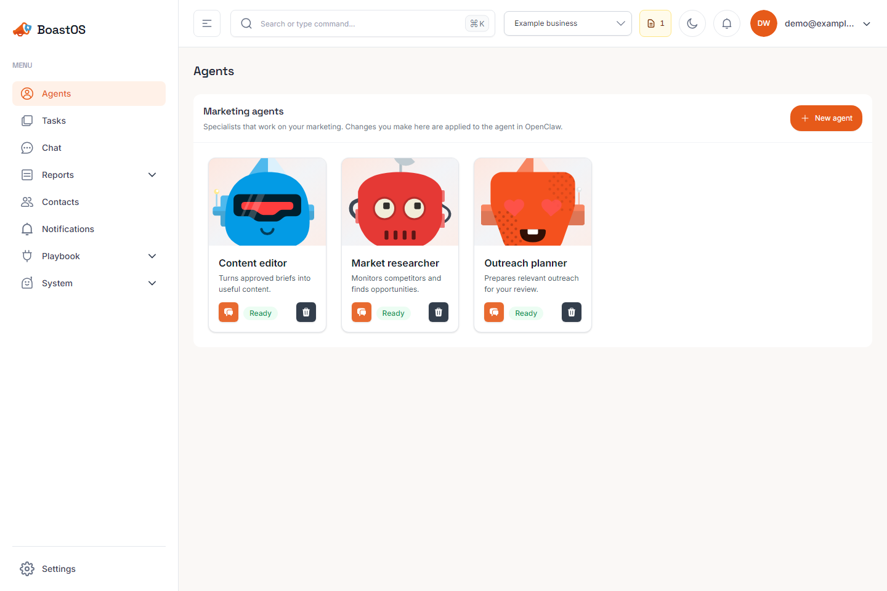This screenshot has height=591, width=887.
Task: Click the Ready badge on Outreach planner
Action: [526, 313]
